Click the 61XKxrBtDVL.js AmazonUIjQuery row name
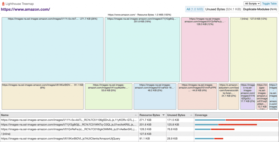Viewport: 279px width, 142px height. 60,138
